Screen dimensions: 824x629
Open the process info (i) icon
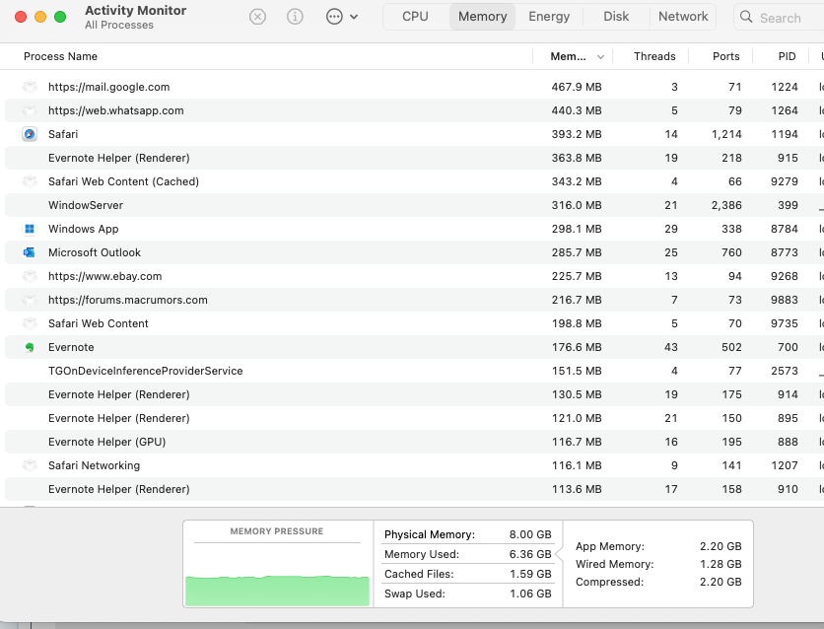[x=295, y=17]
